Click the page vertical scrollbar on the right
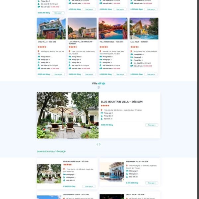Viewport: 199px width, 199px height. pos(198,99)
